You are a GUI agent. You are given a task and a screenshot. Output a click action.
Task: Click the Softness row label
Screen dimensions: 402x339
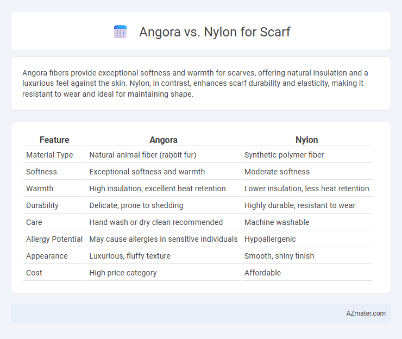(x=41, y=172)
